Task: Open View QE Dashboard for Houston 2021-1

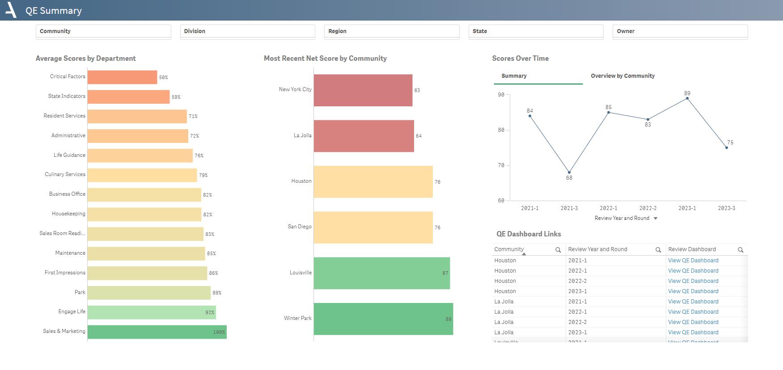Action: pos(693,261)
